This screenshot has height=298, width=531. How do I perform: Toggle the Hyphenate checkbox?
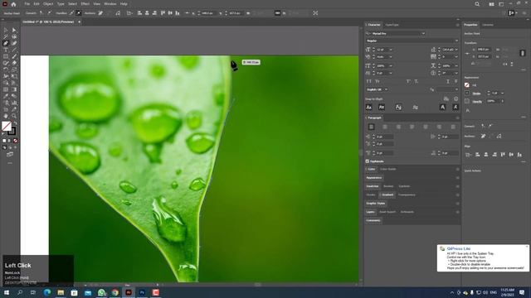[x=368, y=161]
